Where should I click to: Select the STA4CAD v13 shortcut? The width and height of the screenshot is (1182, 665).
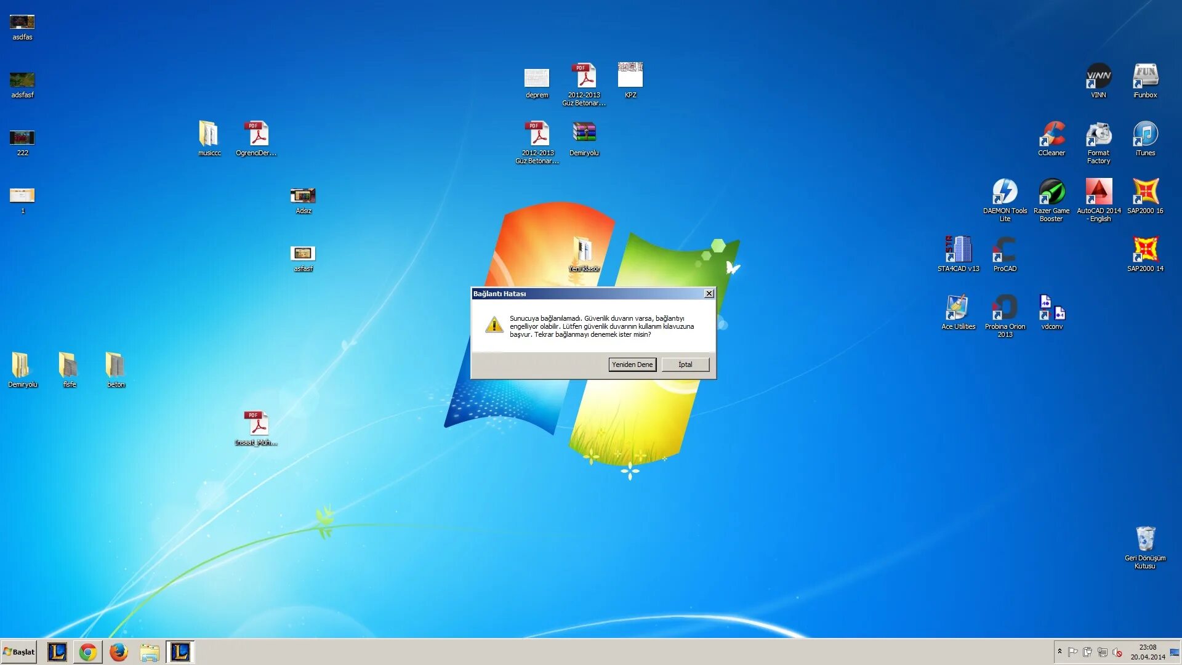point(958,250)
